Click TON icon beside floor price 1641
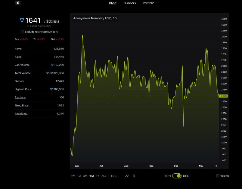This screenshot has height=189, width=242. [x=22, y=21]
